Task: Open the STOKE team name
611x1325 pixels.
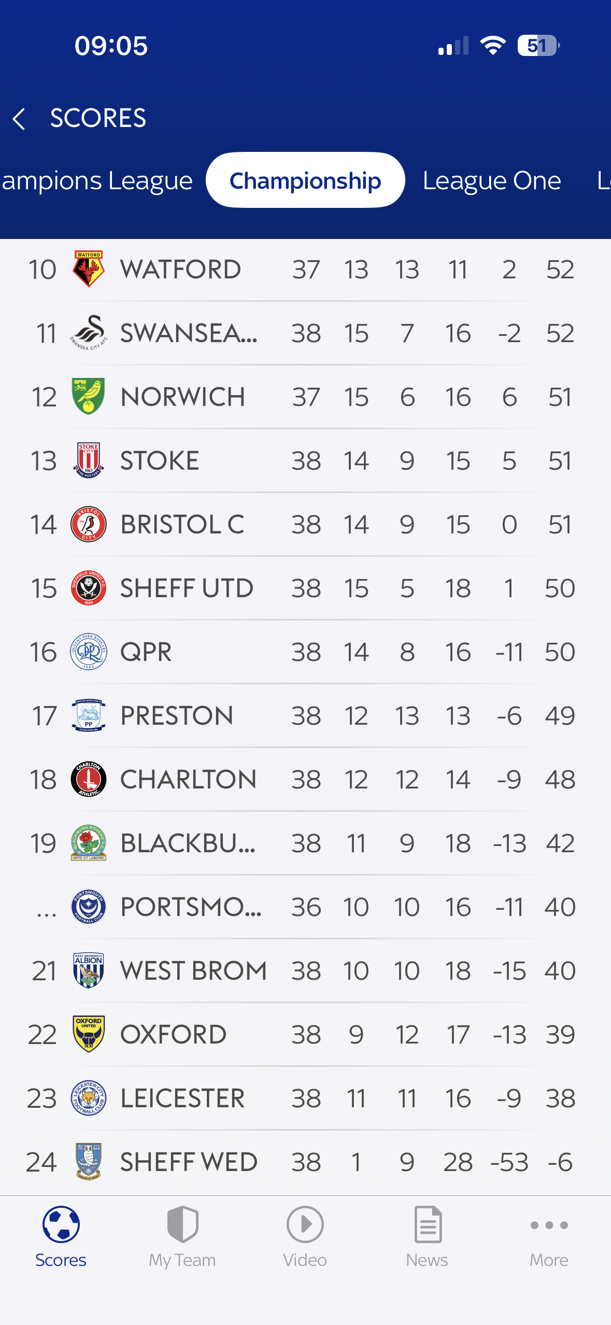Action: click(160, 460)
